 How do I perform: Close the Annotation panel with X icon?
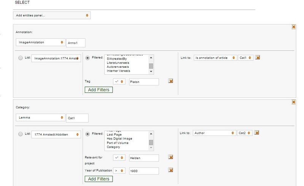293,27
